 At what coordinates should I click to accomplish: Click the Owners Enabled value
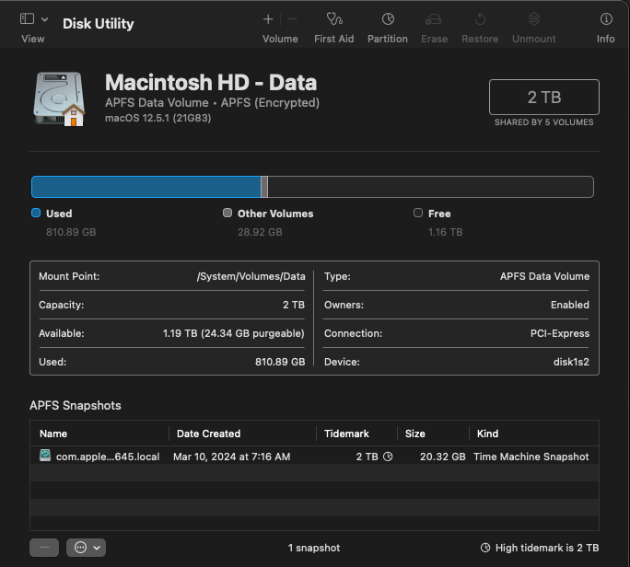(x=570, y=305)
